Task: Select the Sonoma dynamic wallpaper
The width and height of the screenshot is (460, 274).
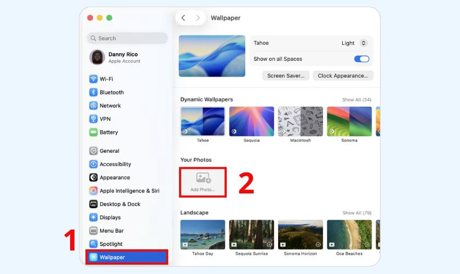Action: (349, 122)
